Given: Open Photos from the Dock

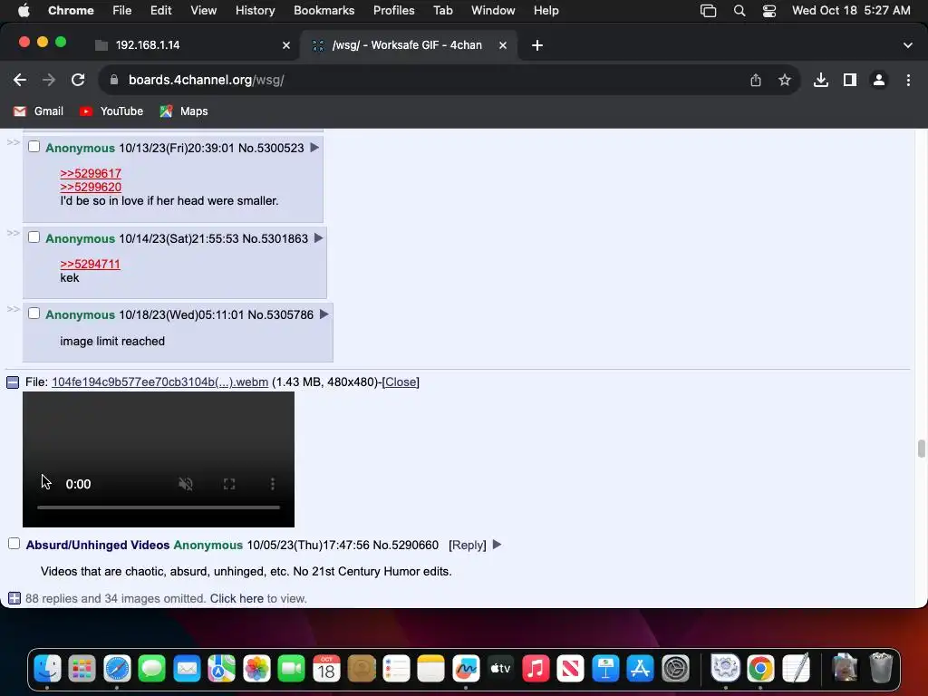Looking at the screenshot, I should pyautogui.click(x=256, y=669).
